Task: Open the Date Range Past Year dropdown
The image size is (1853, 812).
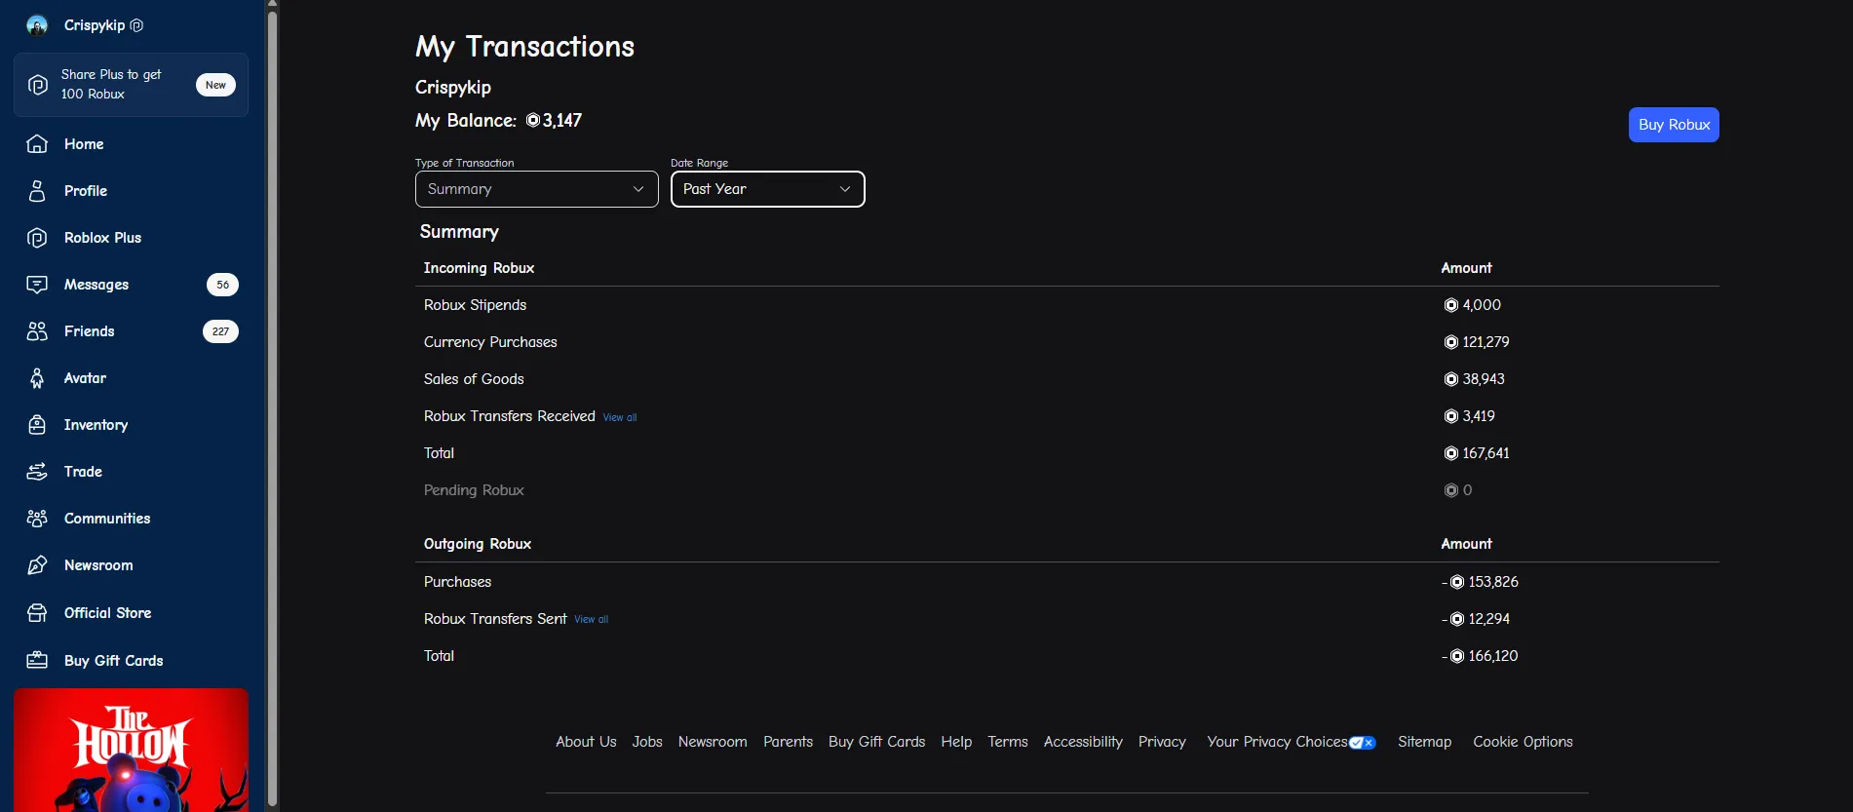Action: click(x=768, y=189)
